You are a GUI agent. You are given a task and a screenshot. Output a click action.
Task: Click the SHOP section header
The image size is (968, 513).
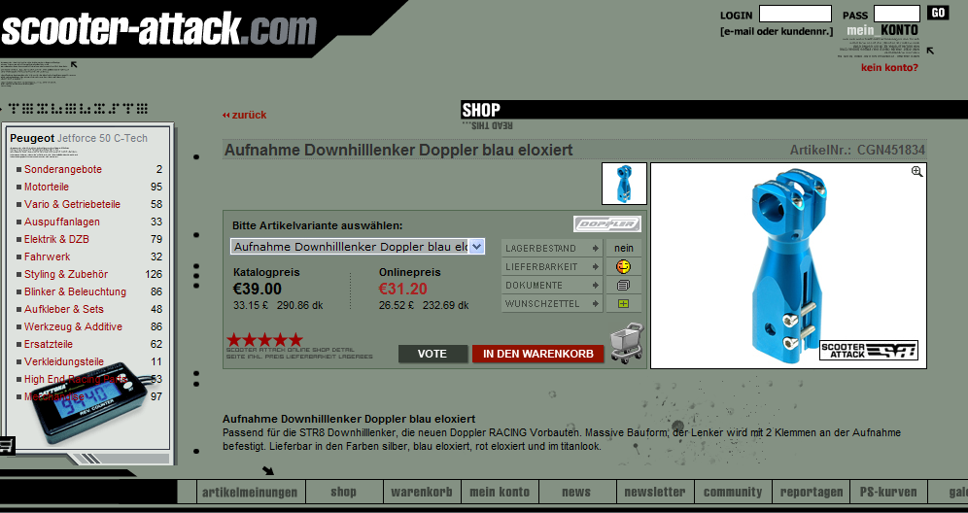[x=481, y=110]
